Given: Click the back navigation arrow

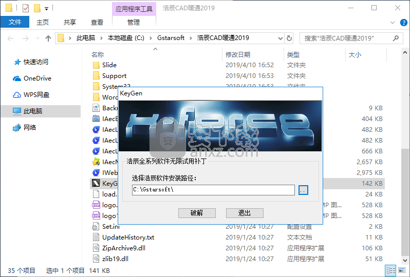Looking at the screenshot, I should (10, 38).
